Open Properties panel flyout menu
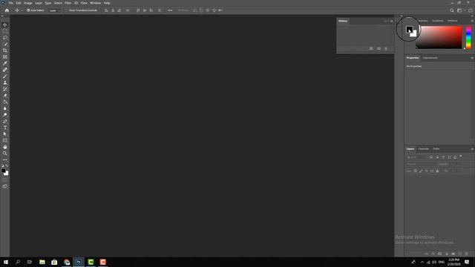 pyautogui.click(x=472, y=58)
